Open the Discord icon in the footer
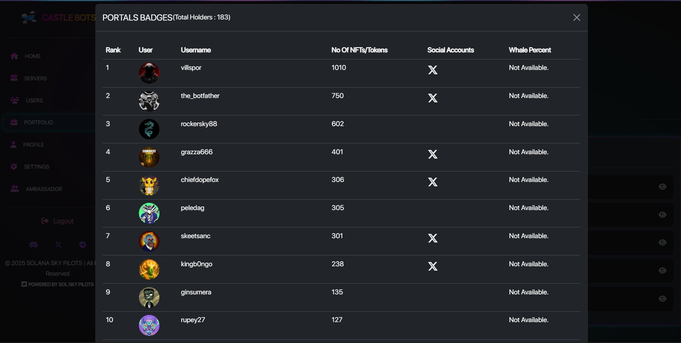The width and height of the screenshot is (681, 343). (33, 245)
